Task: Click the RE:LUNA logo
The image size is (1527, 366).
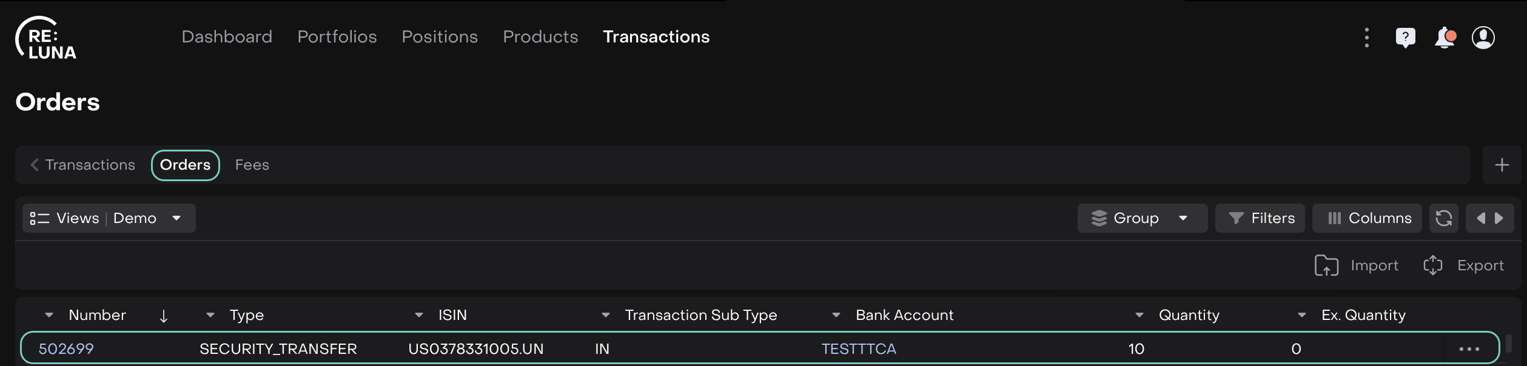Action: coord(46,38)
